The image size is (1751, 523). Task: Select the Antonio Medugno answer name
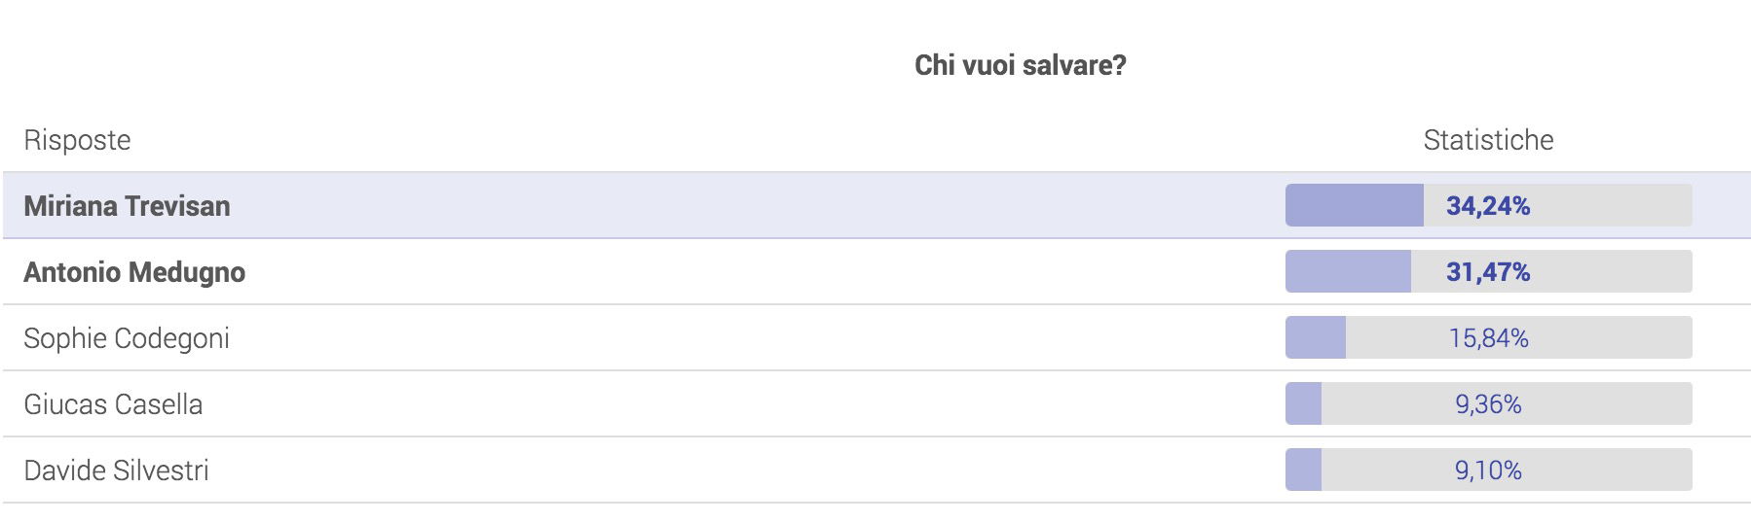click(x=134, y=272)
